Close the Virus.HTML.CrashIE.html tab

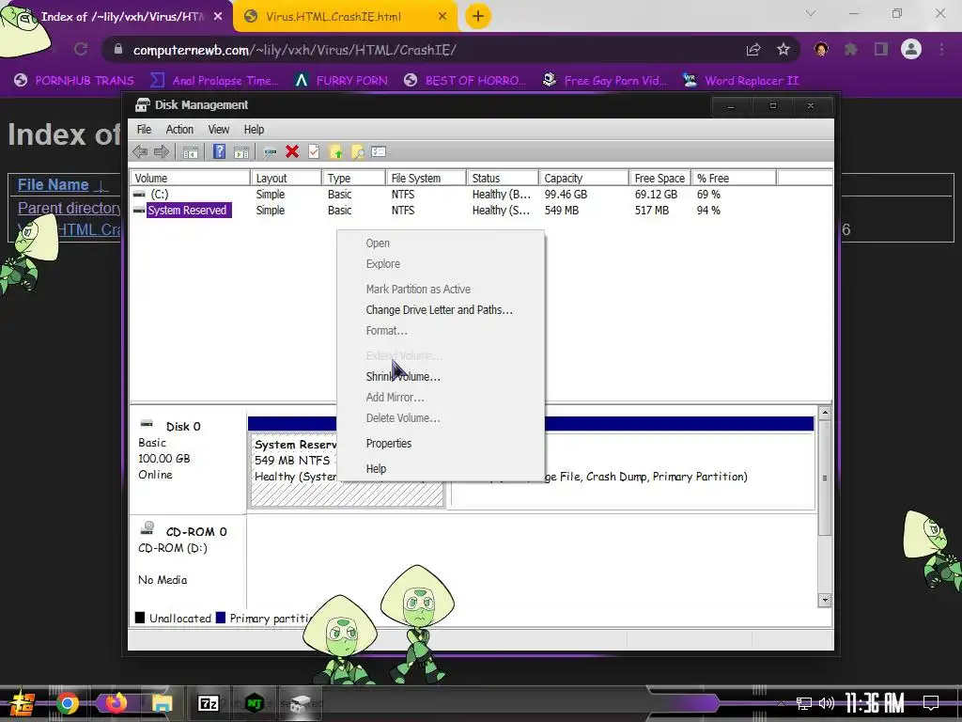tap(442, 17)
